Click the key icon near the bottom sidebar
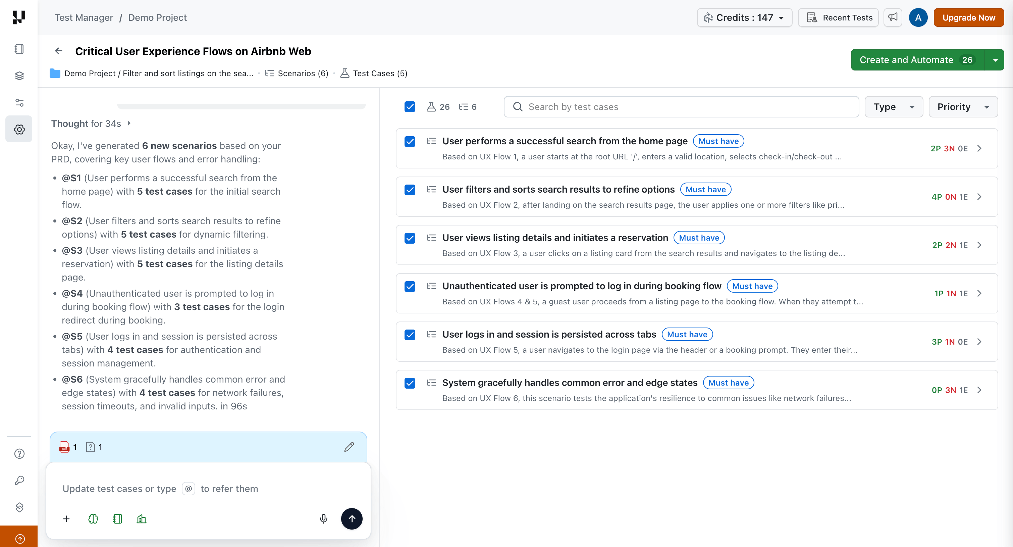The width and height of the screenshot is (1013, 547). (19, 480)
